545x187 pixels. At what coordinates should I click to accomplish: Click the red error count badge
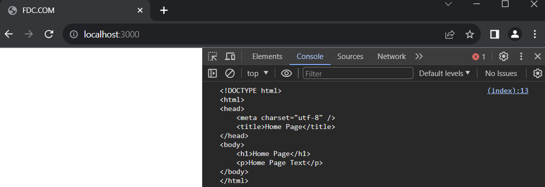pyautogui.click(x=478, y=56)
